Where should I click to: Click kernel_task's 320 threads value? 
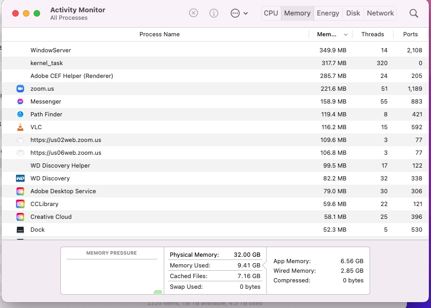(382, 63)
